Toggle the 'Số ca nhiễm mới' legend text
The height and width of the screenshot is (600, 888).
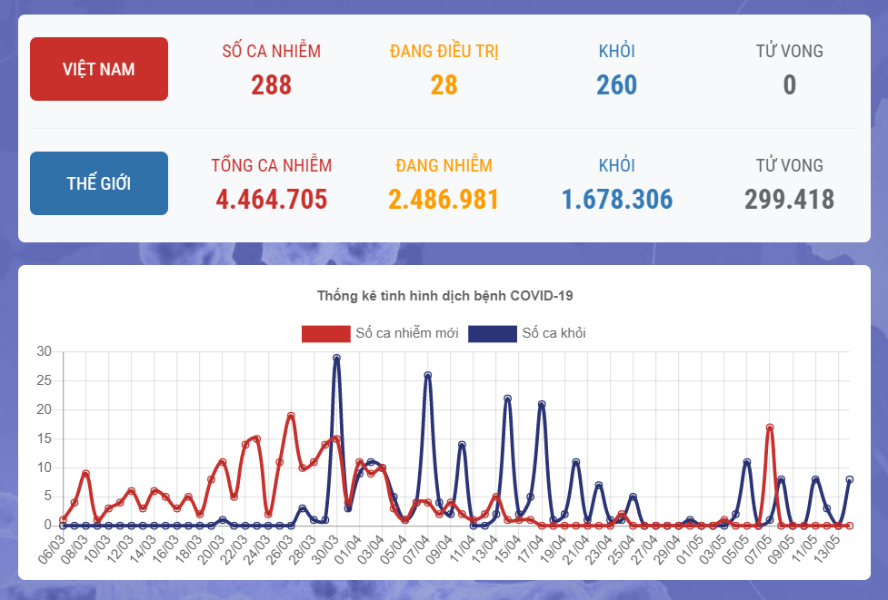(x=406, y=333)
